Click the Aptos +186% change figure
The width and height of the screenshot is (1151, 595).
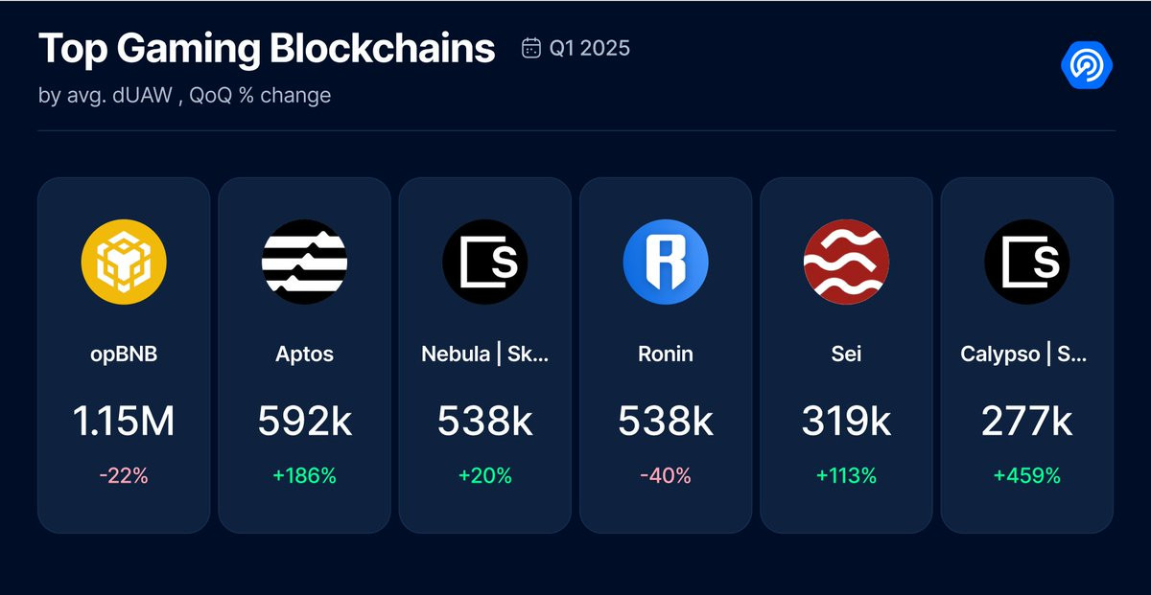pyautogui.click(x=304, y=475)
